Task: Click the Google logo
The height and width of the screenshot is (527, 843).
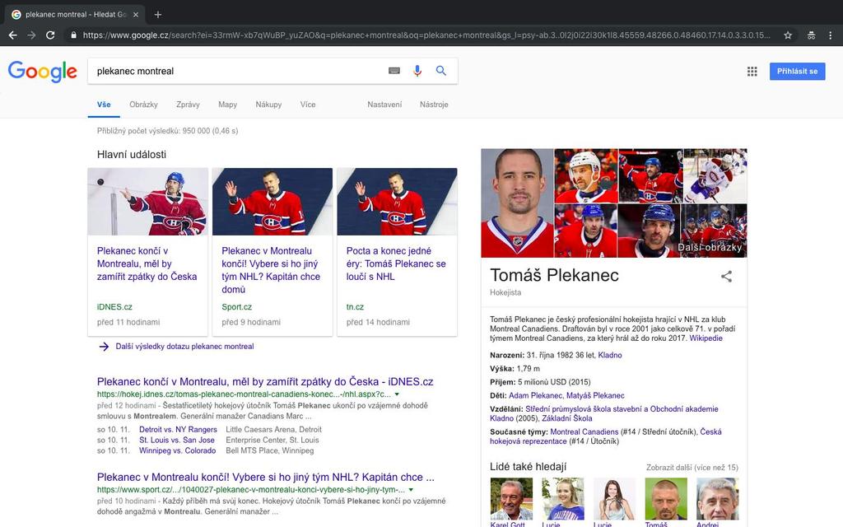Action: point(43,71)
